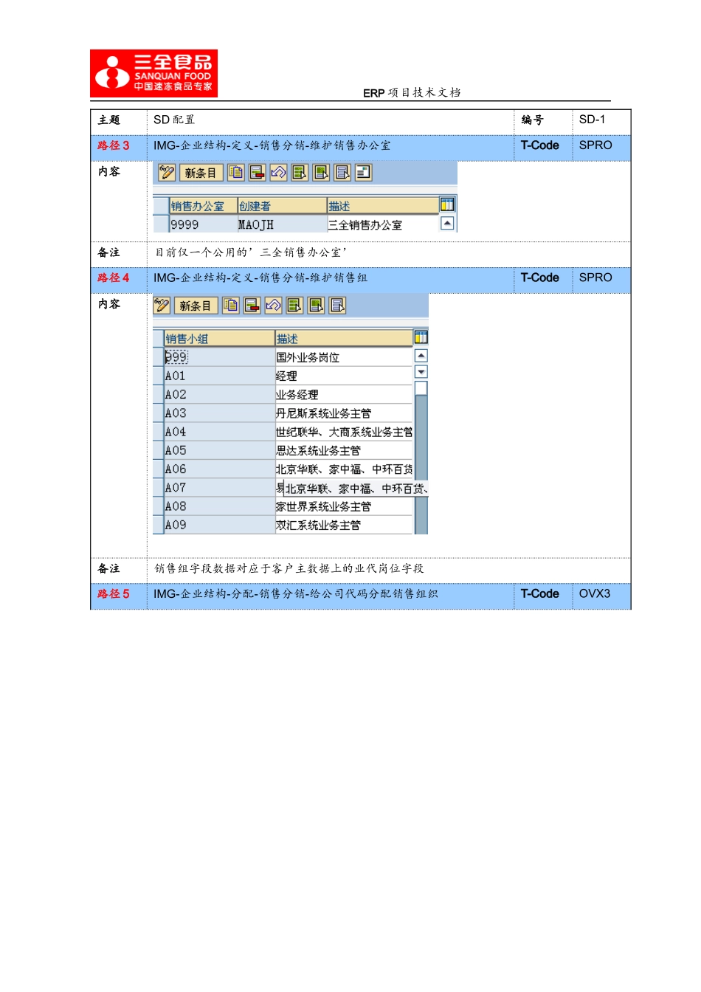Viewport: 701px width, 992px height.
Task: Select the A01 sales group cell
Action: (x=219, y=376)
